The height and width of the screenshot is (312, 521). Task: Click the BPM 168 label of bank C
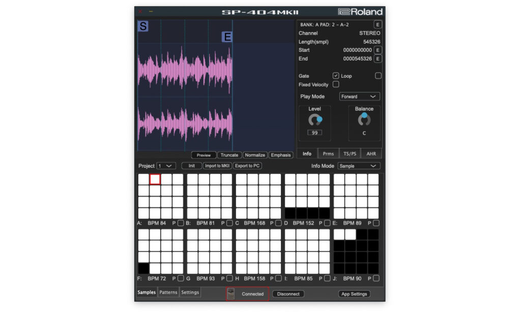pyautogui.click(x=254, y=223)
